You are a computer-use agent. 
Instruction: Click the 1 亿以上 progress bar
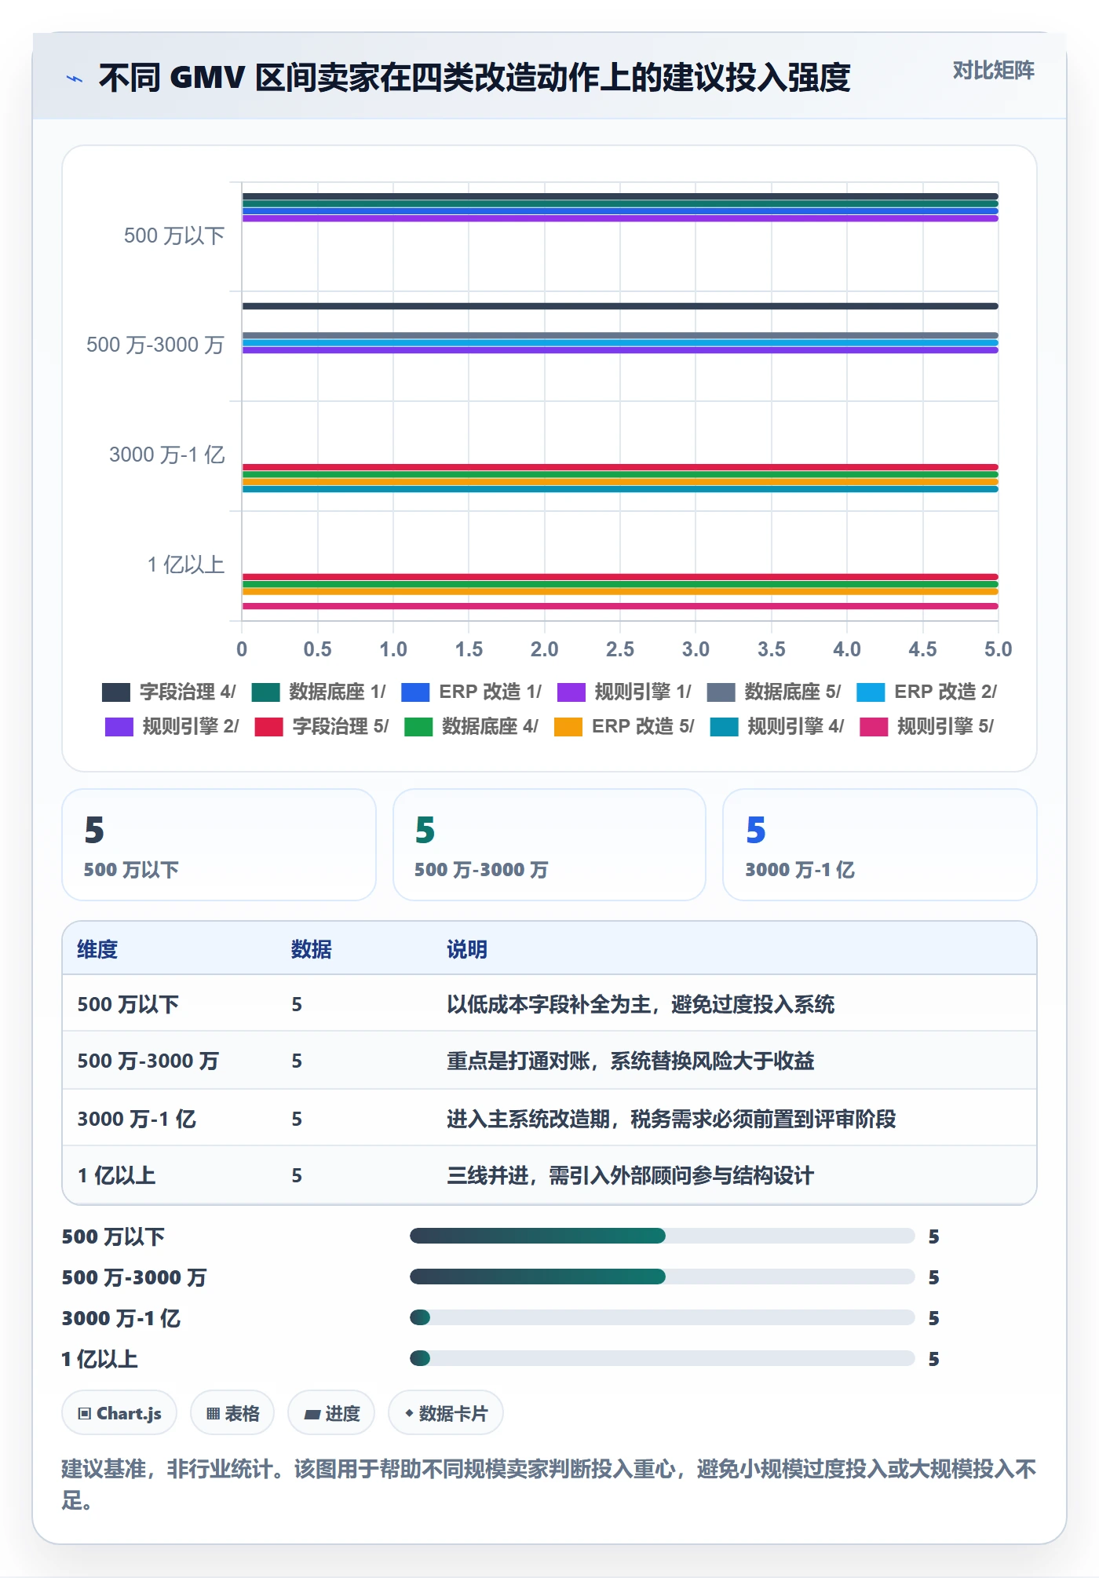[662, 1358]
